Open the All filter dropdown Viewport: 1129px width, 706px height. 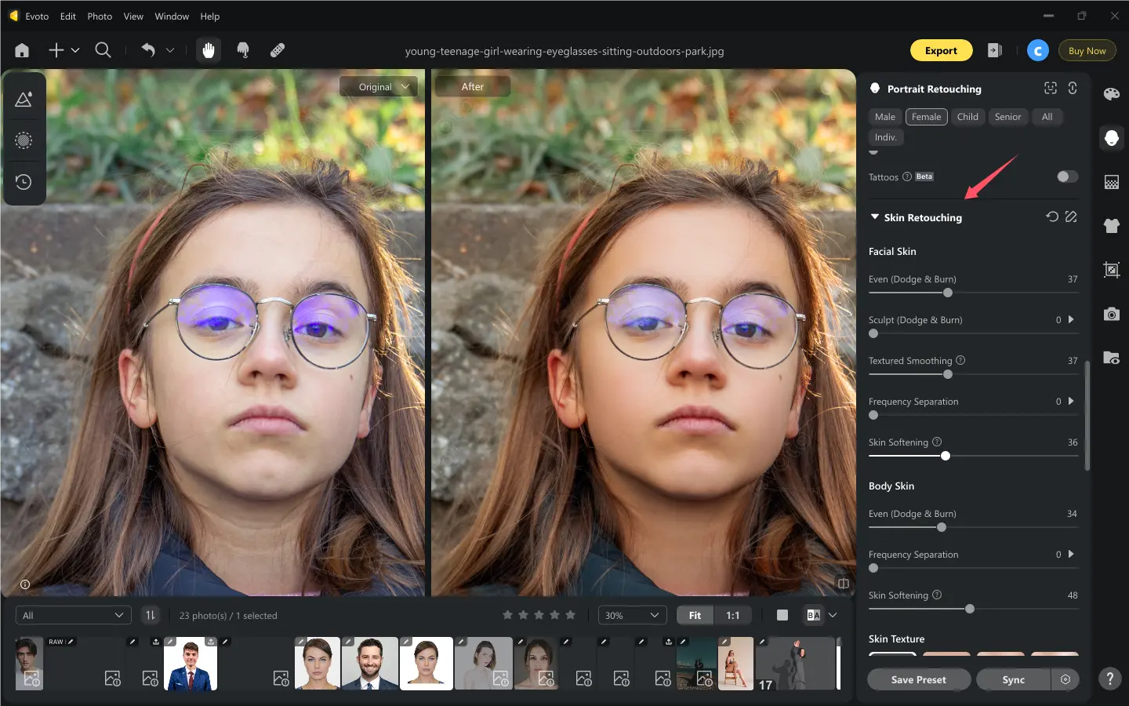pyautogui.click(x=73, y=615)
